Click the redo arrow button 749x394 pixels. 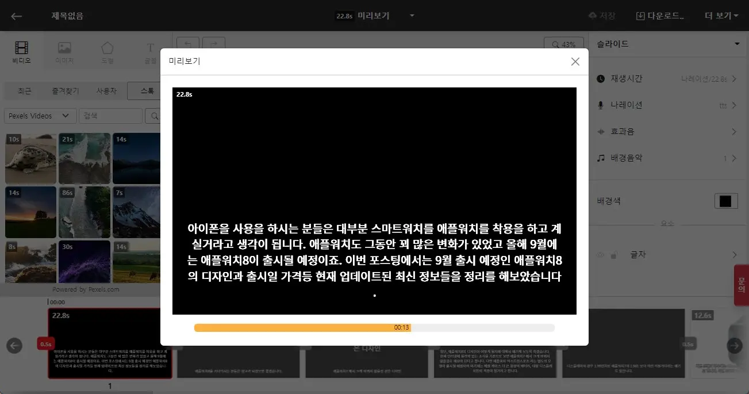coord(214,44)
